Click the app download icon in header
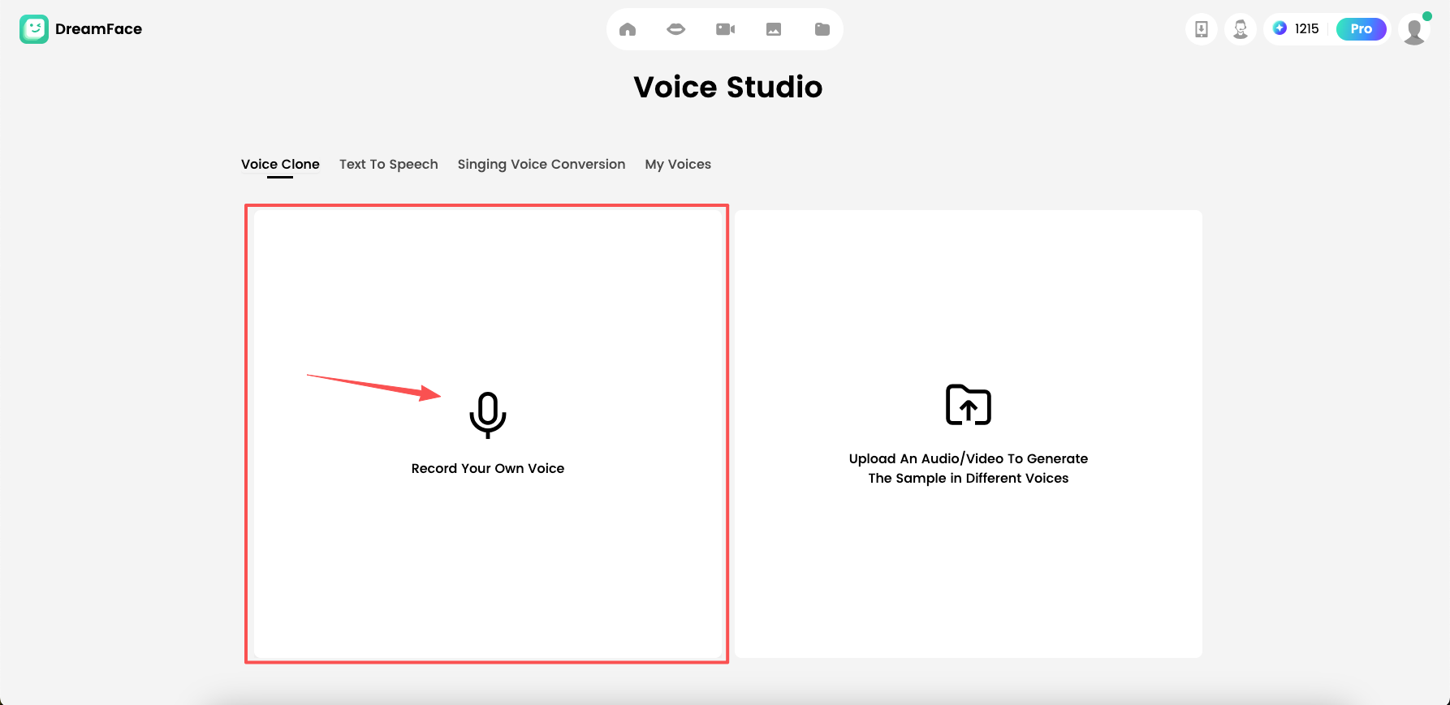Viewport: 1450px width, 705px height. (x=1202, y=29)
